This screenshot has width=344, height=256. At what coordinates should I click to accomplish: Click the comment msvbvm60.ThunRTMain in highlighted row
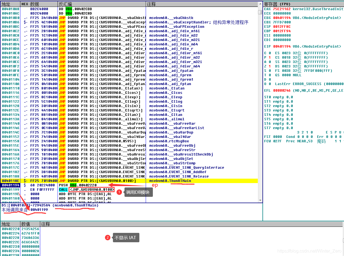170,181
